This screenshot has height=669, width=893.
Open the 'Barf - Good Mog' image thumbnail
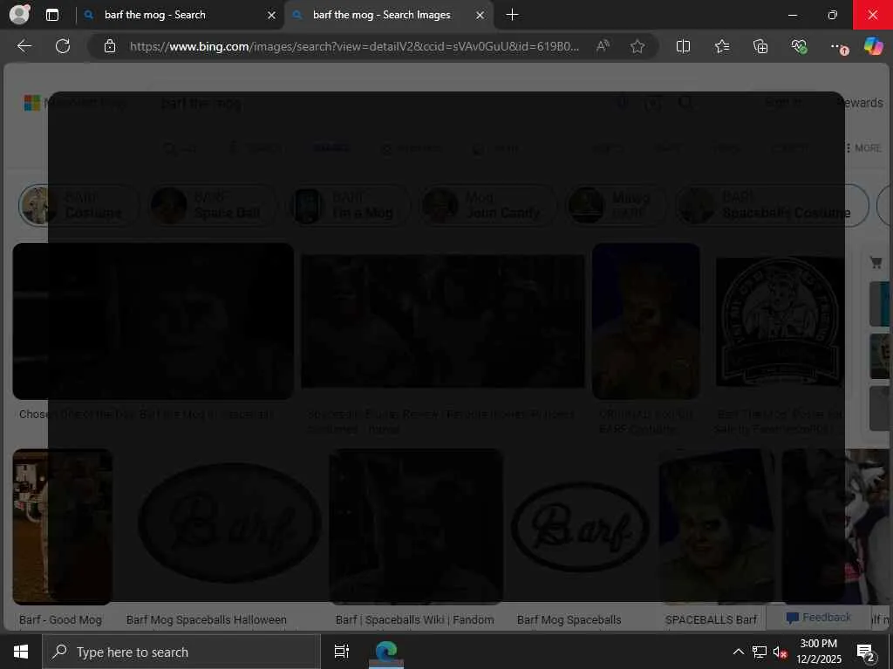pyautogui.click(x=62, y=526)
